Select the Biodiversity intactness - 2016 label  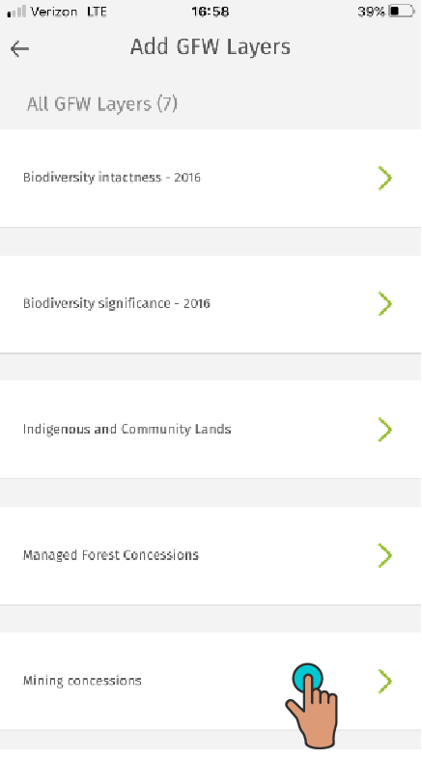tap(112, 177)
